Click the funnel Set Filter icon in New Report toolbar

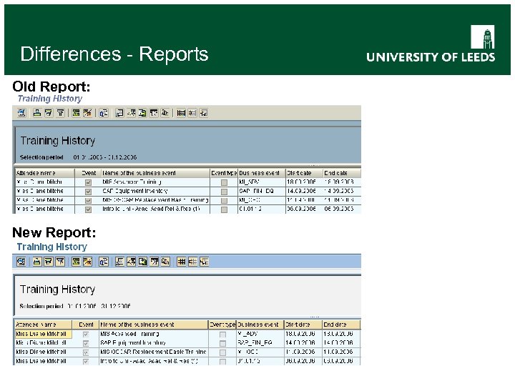(x=60, y=262)
